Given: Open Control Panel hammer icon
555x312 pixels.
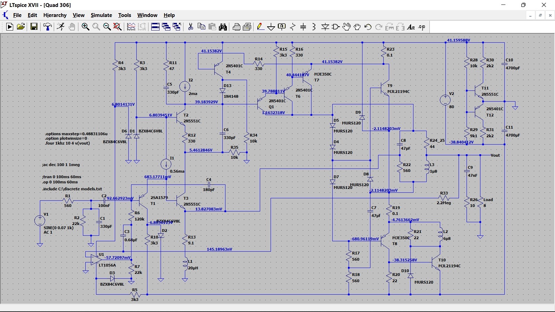Looking at the screenshot, I should point(47,27).
